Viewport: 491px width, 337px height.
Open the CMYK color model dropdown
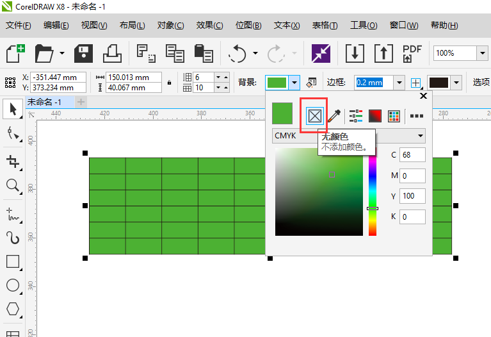pos(348,136)
